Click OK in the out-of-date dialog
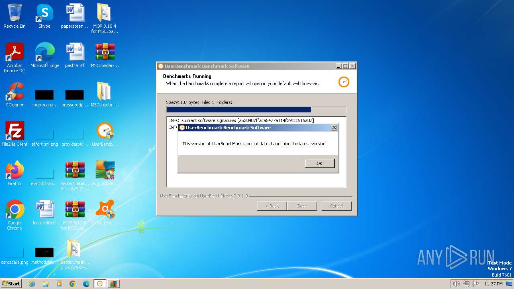Screen dimensions: 514x289 click(x=319, y=163)
